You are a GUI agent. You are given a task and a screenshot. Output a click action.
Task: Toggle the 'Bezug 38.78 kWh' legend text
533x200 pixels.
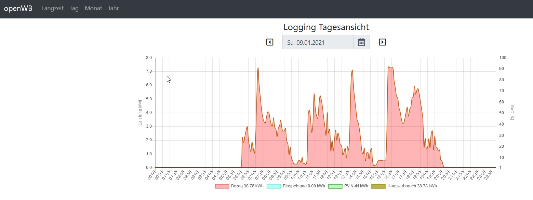247,186
